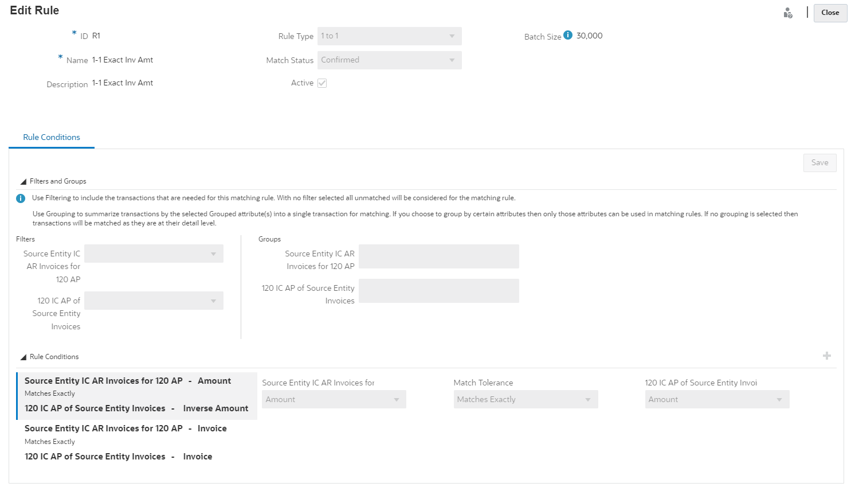This screenshot has height=487, width=851.
Task: Click the Close button
Action: tap(830, 13)
